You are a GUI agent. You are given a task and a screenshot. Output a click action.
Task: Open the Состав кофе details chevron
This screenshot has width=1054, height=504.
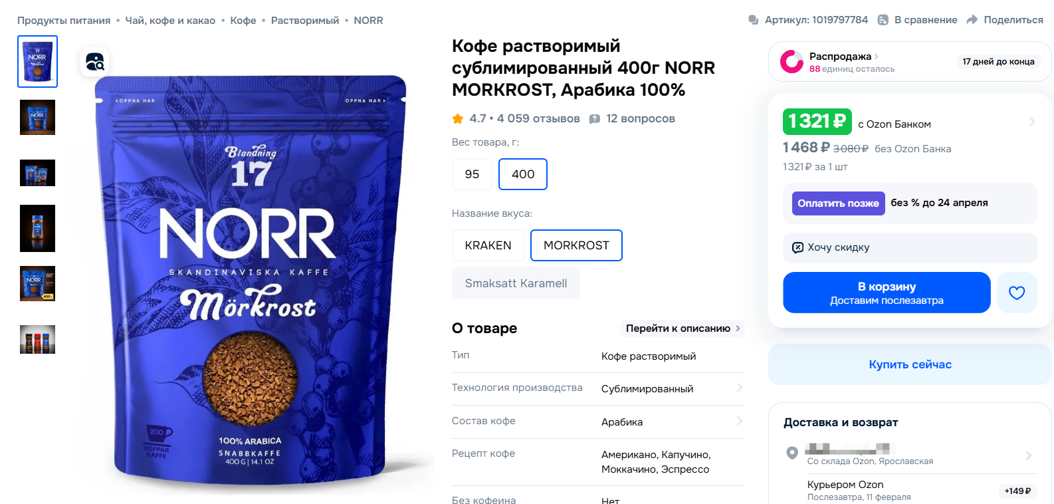[739, 421]
